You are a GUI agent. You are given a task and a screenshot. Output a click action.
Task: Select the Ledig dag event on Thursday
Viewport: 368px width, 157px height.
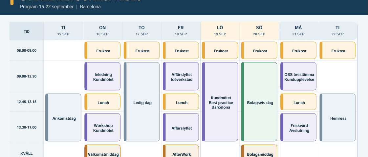(x=141, y=102)
